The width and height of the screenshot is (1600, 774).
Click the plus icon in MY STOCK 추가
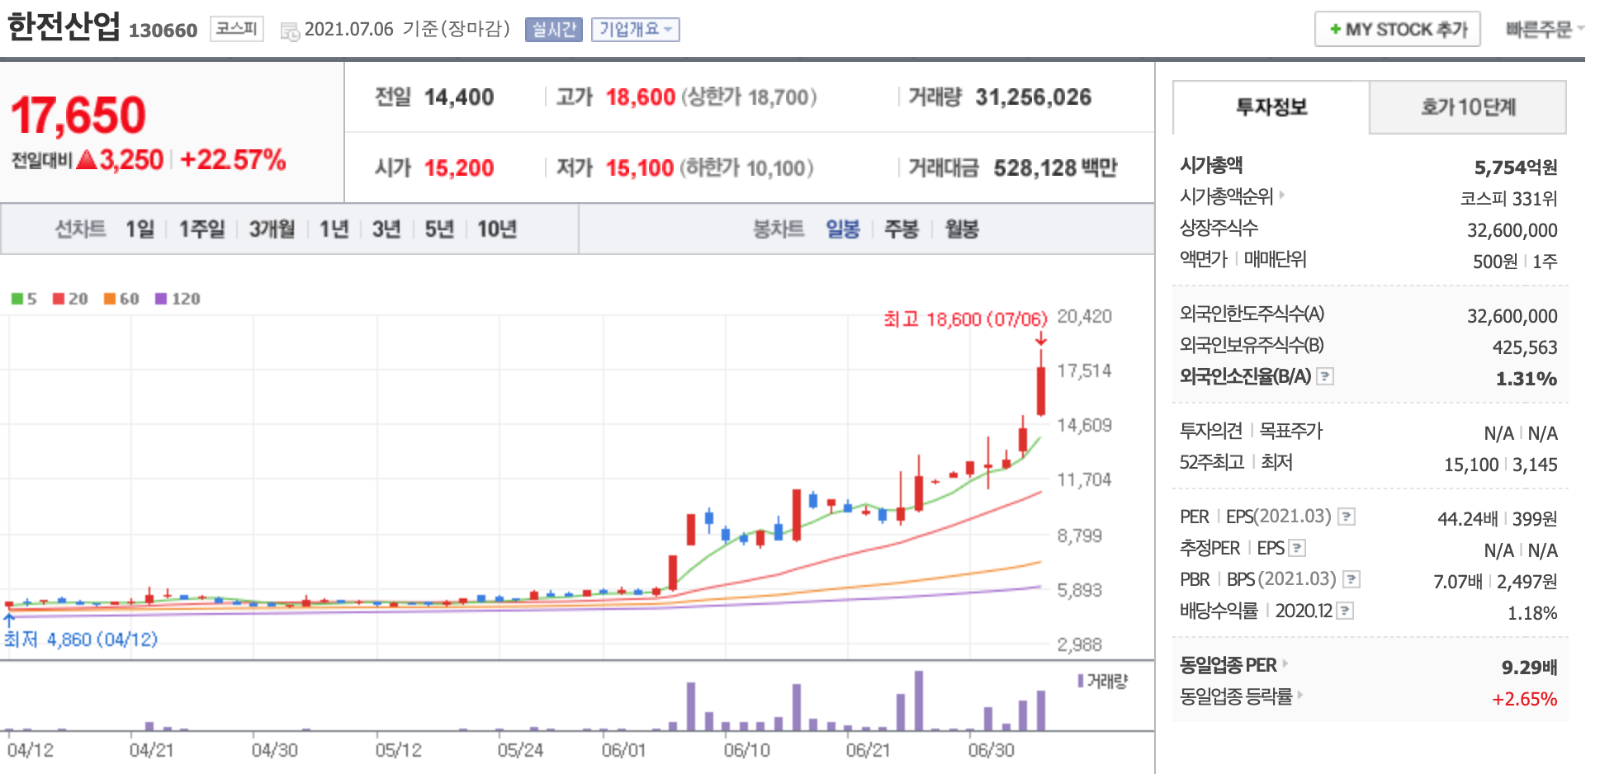(1335, 30)
